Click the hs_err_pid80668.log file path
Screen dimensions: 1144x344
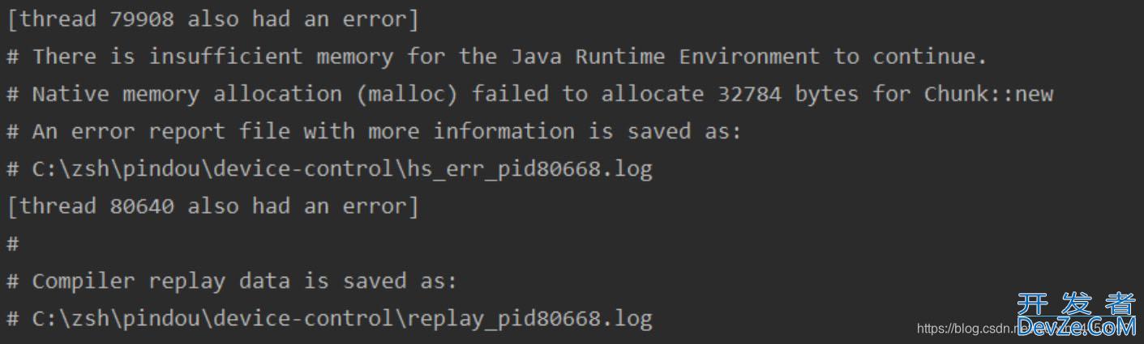point(342,169)
